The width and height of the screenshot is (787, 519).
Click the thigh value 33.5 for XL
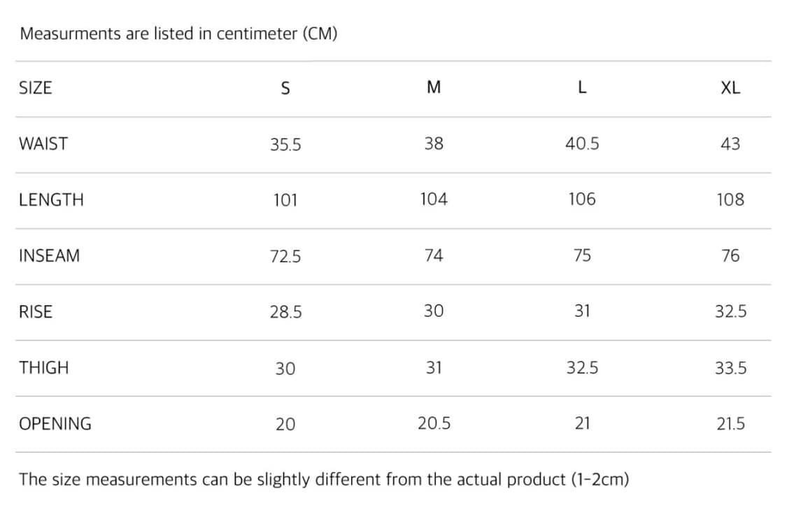pos(730,368)
